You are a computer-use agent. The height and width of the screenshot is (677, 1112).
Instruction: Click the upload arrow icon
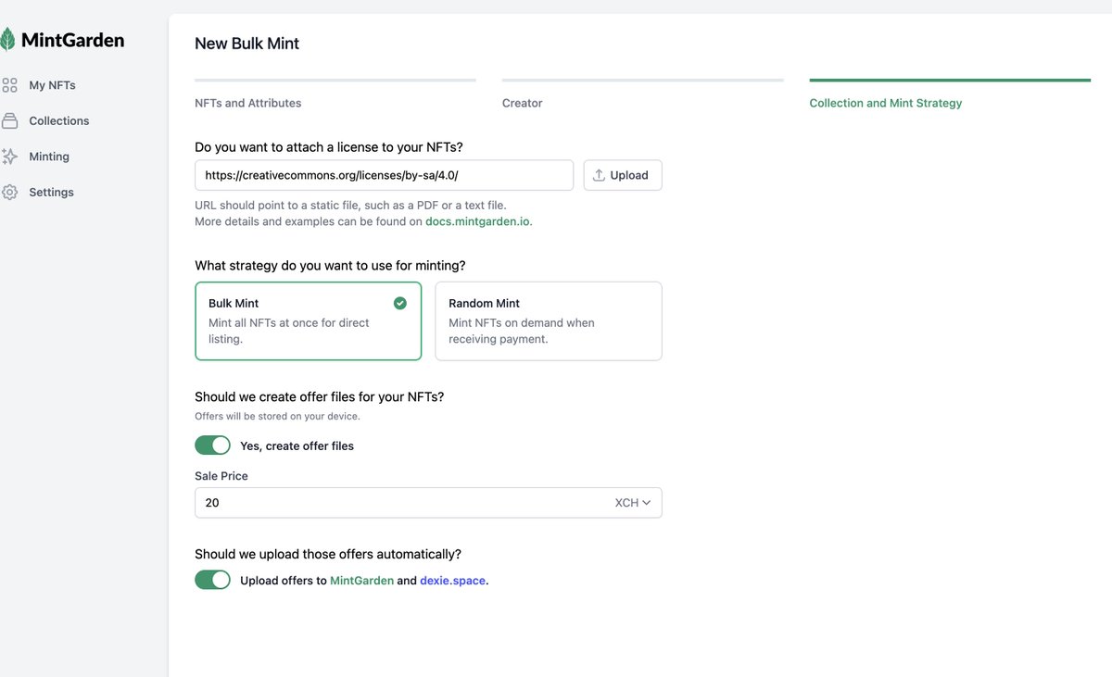599,175
